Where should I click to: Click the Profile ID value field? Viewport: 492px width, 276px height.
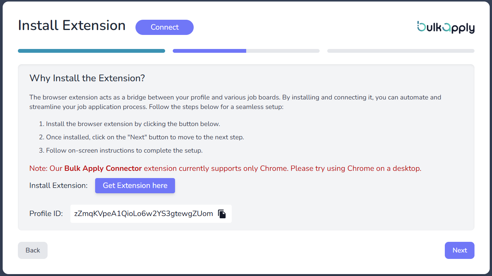click(143, 214)
